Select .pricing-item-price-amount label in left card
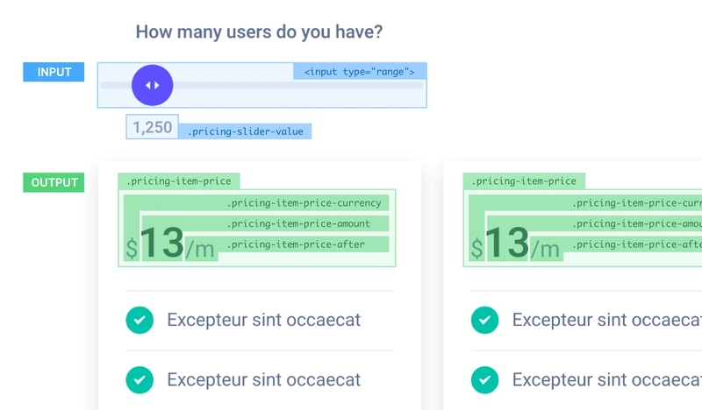 click(x=298, y=224)
